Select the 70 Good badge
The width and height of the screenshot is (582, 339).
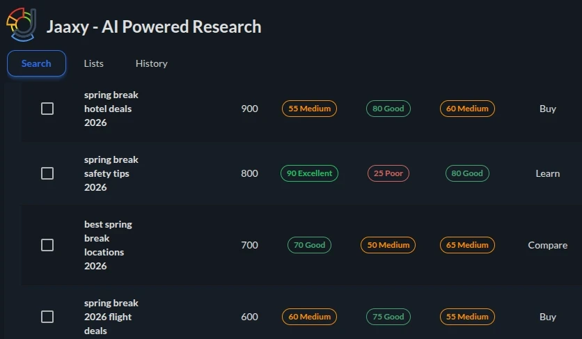pos(309,245)
